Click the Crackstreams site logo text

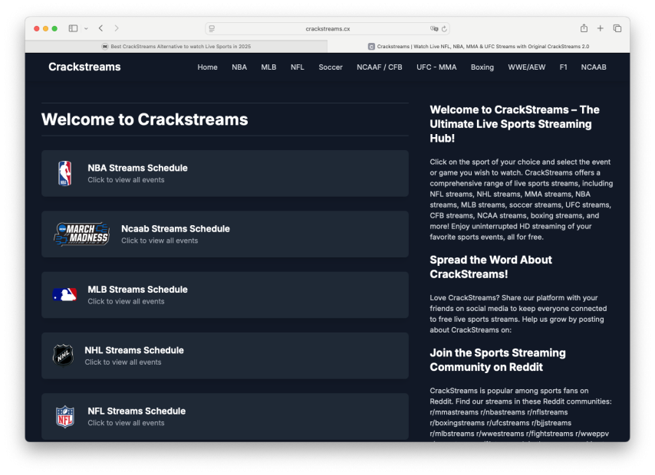click(84, 67)
